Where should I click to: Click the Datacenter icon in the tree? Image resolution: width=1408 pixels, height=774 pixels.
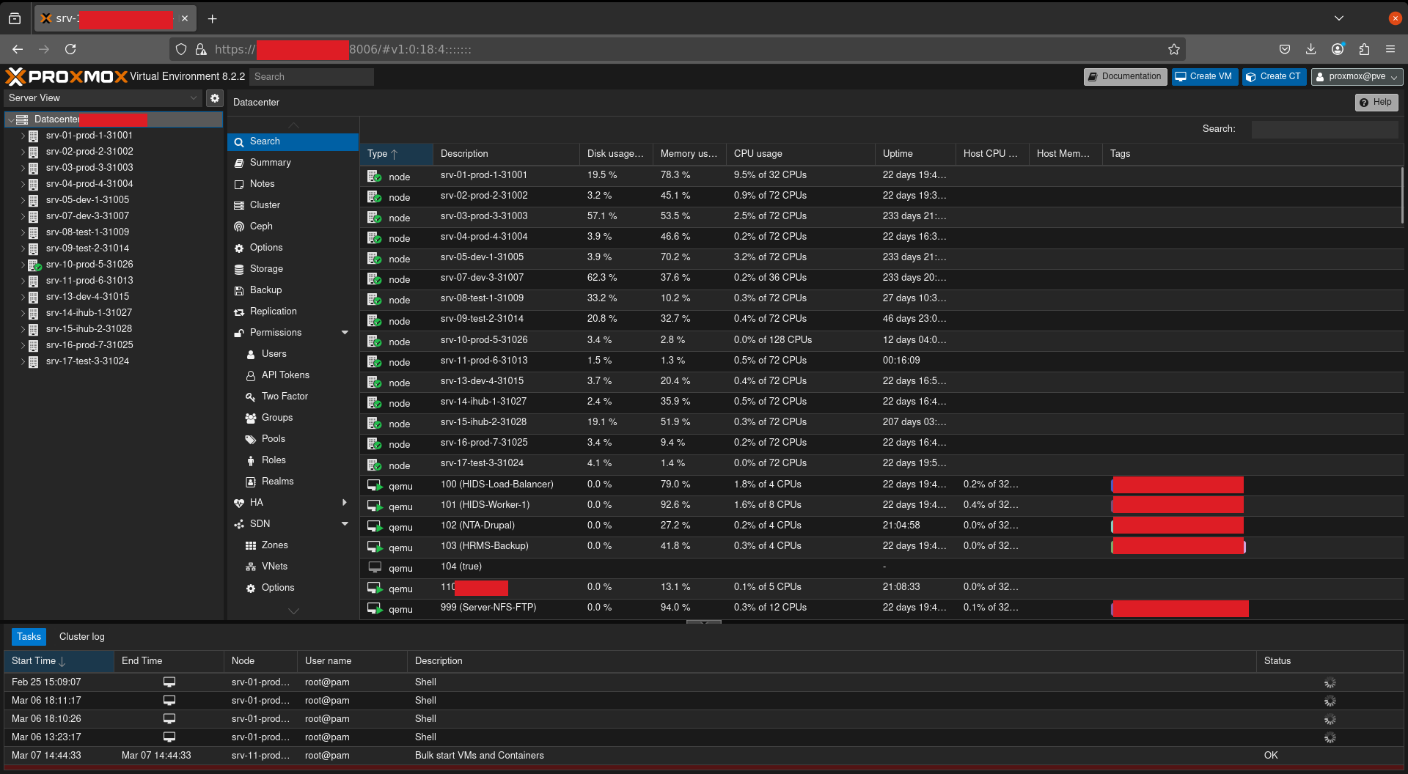tap(22, 119)
